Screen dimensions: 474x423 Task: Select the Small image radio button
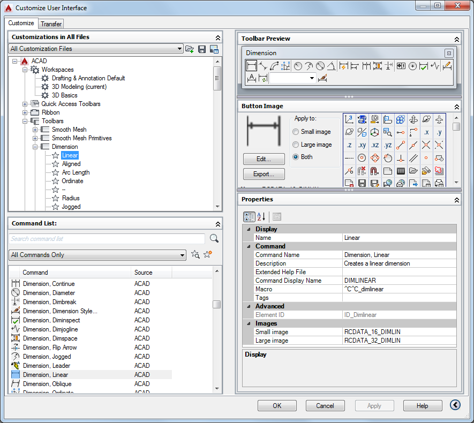pos(296,132)
